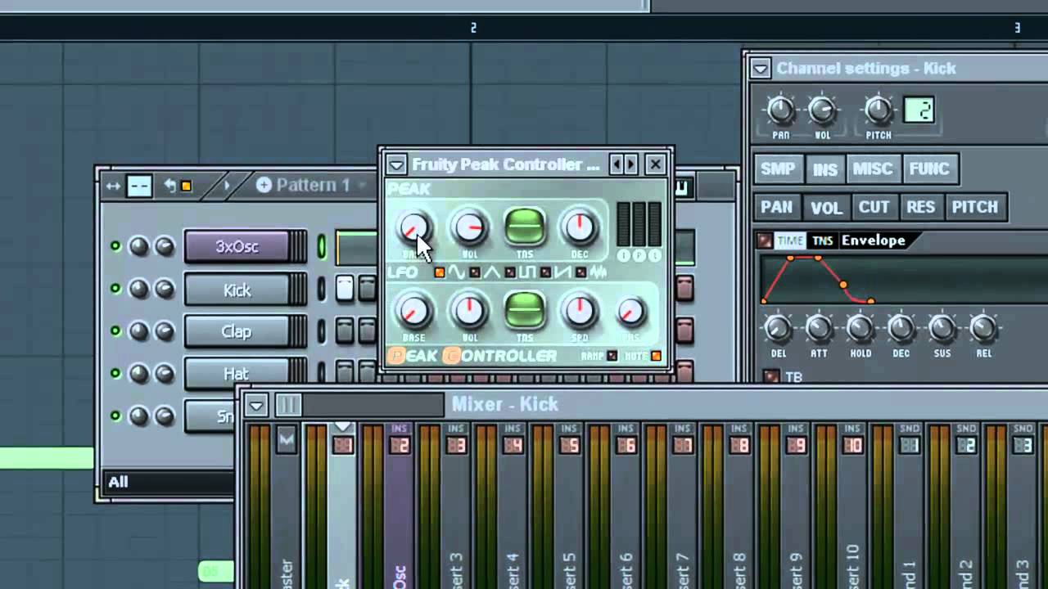Viewport: 1048px width, 589px height.
Task: Open the Mixer options menu arrow
Action: (256, 405)
